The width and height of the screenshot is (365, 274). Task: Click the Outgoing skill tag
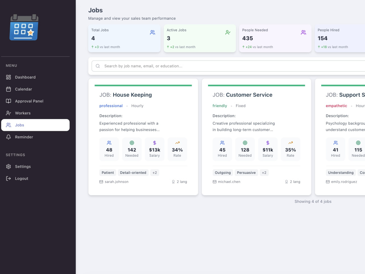(223, 173)
